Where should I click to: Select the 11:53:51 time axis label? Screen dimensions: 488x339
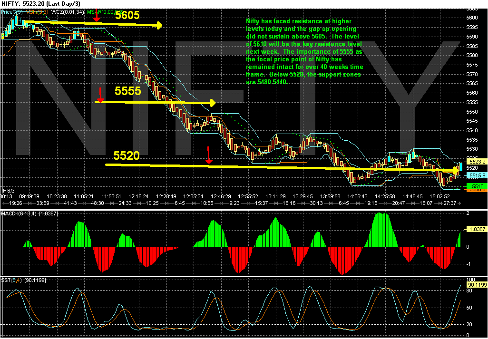pos(111,196)
